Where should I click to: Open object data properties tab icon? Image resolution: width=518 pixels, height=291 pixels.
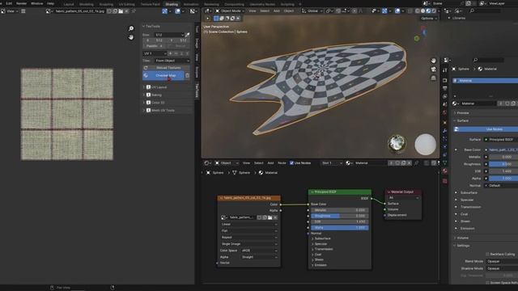click(445, 162)
